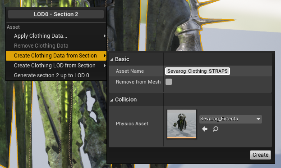Screen dimensions: 281x168
Task: Open the Sevarog_Extents physics asset dropdown
Action: (x=230, y=119)
